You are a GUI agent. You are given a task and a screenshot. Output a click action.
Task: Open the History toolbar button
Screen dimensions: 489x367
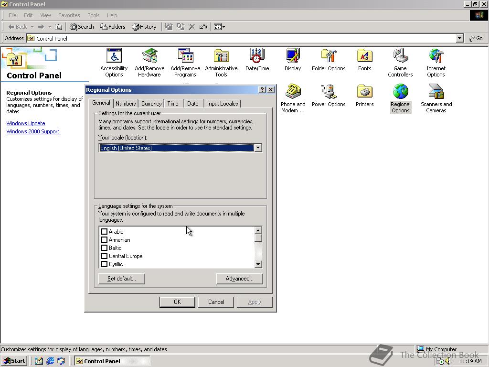tap(144, 27)
